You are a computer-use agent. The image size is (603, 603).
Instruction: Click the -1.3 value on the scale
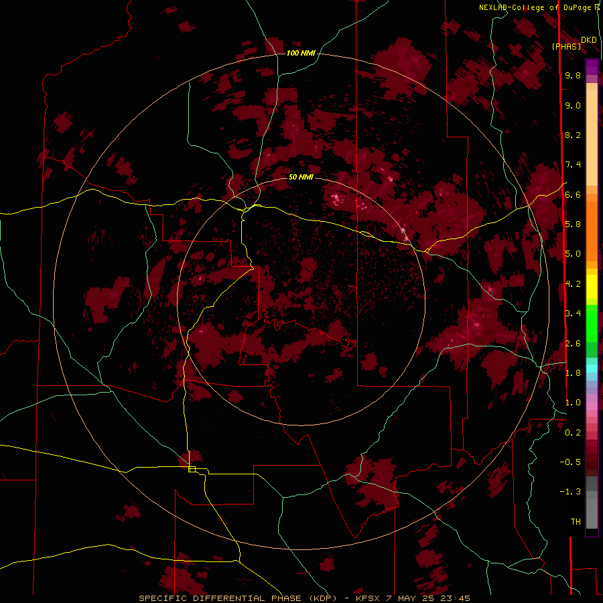(570, 492)
